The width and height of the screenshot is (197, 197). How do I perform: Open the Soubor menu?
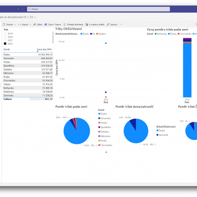pos(9,25)
